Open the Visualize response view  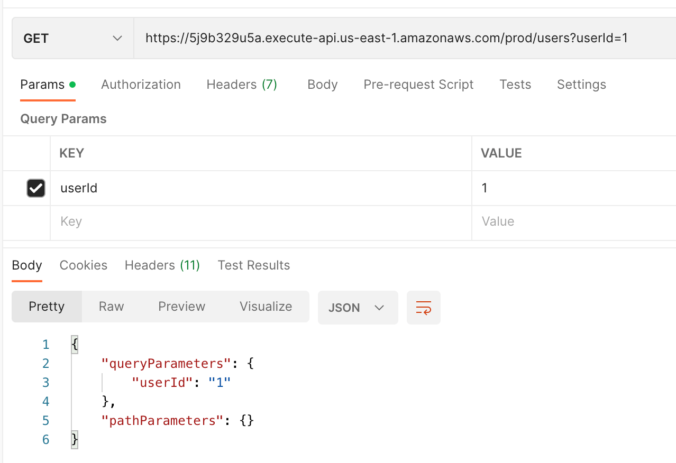pos(266,307)
